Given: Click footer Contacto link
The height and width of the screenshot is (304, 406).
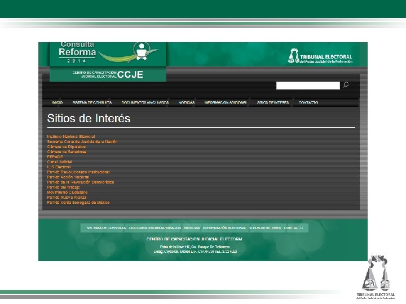Looking at the screenshot, I should tap(293, 228).
